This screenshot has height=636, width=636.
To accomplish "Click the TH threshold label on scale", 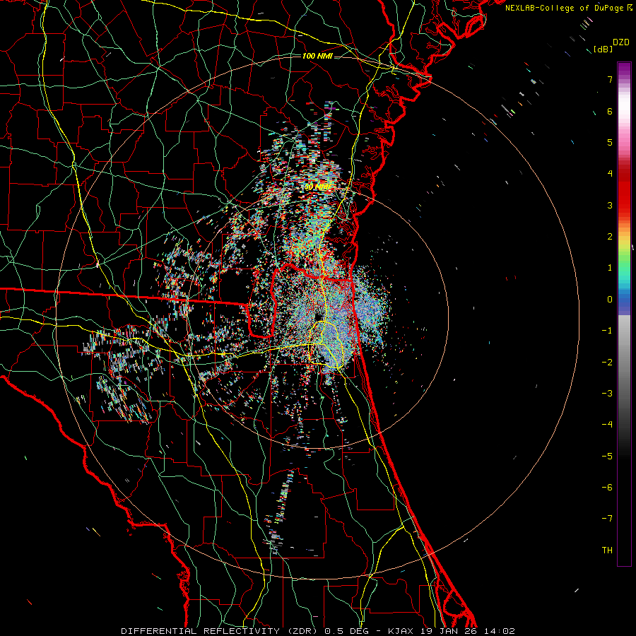I will 607,550.
